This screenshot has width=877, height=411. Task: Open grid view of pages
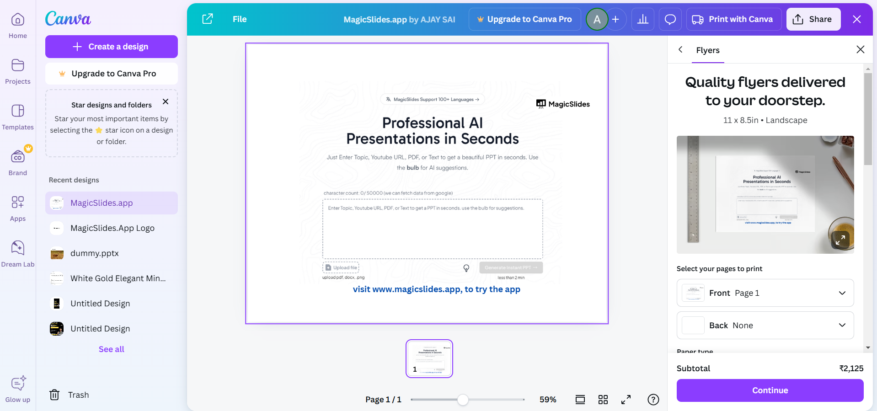point(603,400)
